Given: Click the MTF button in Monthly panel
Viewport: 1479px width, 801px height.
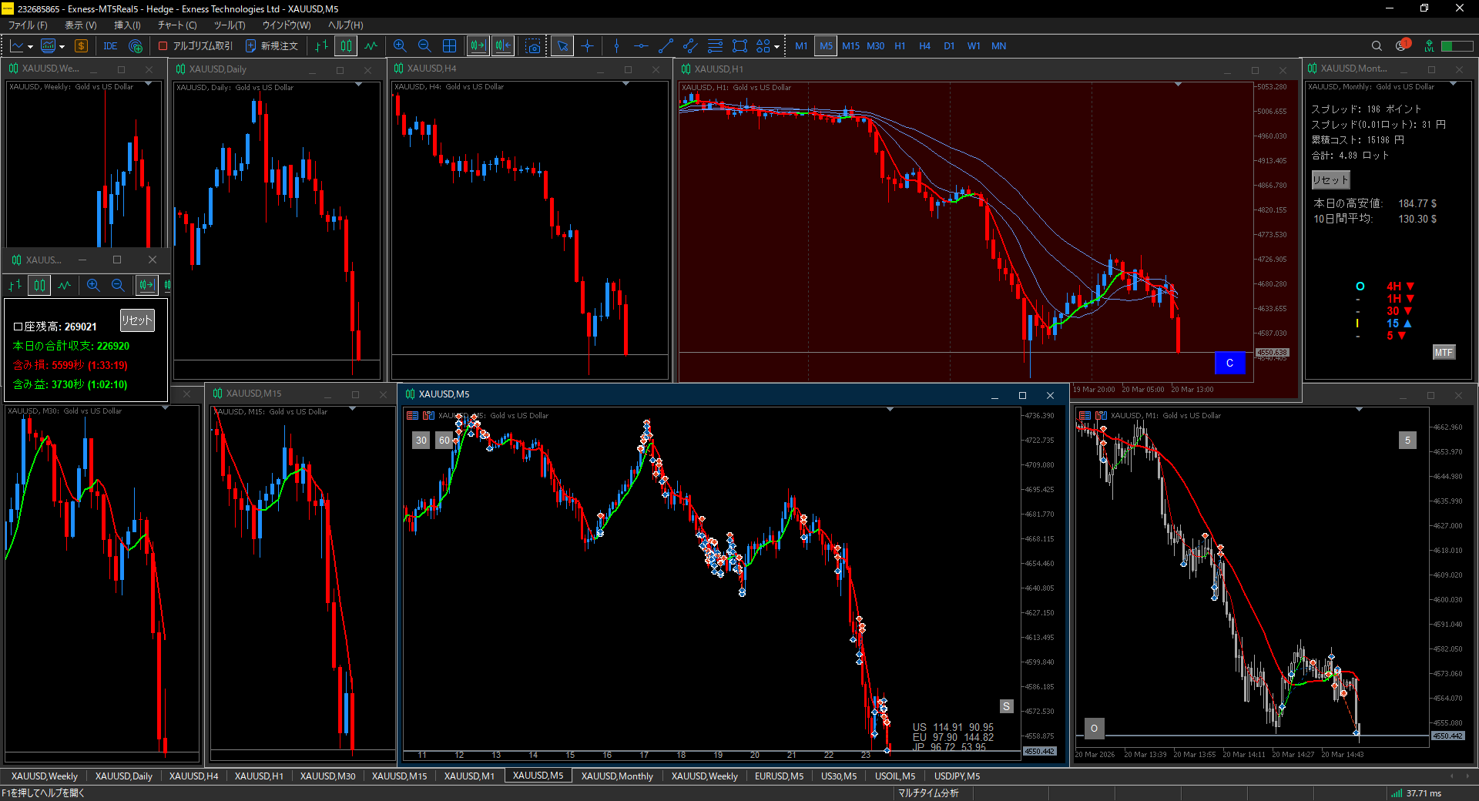Looking at the screenshot, I should coord(1443,352).
